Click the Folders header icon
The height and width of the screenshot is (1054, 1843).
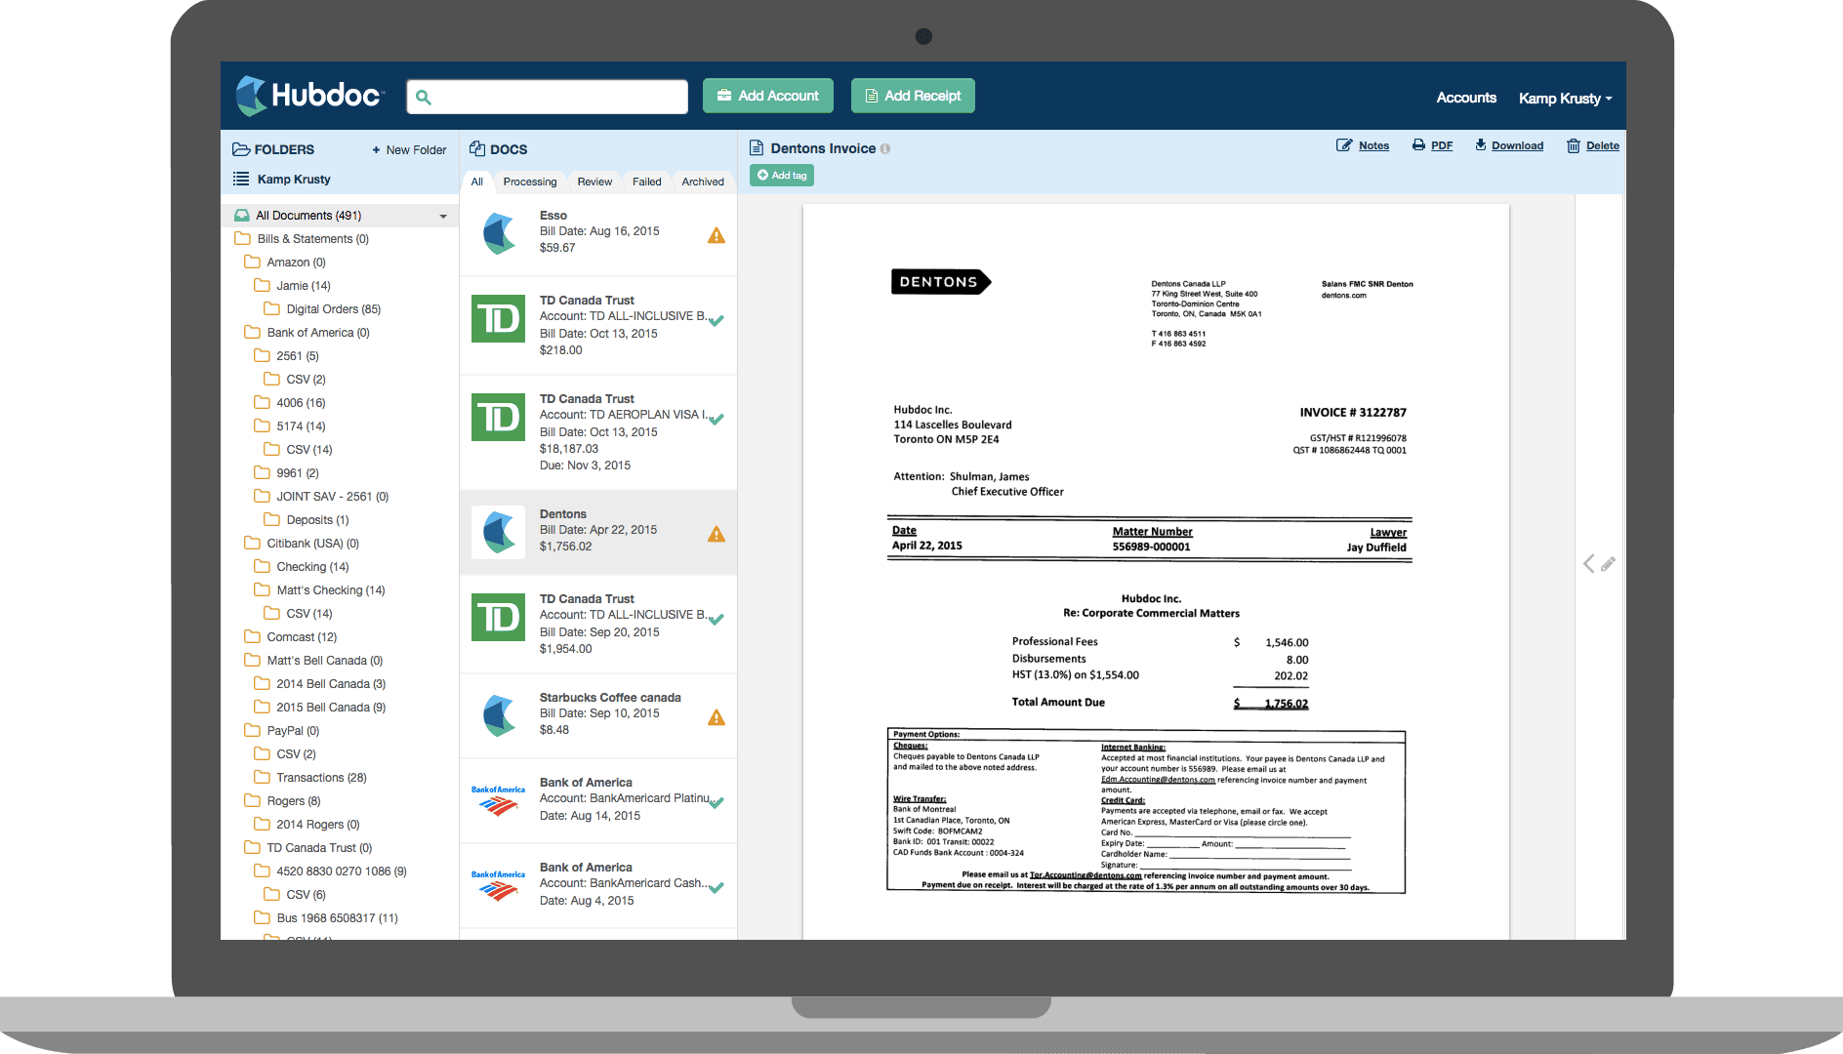(241, 149)
